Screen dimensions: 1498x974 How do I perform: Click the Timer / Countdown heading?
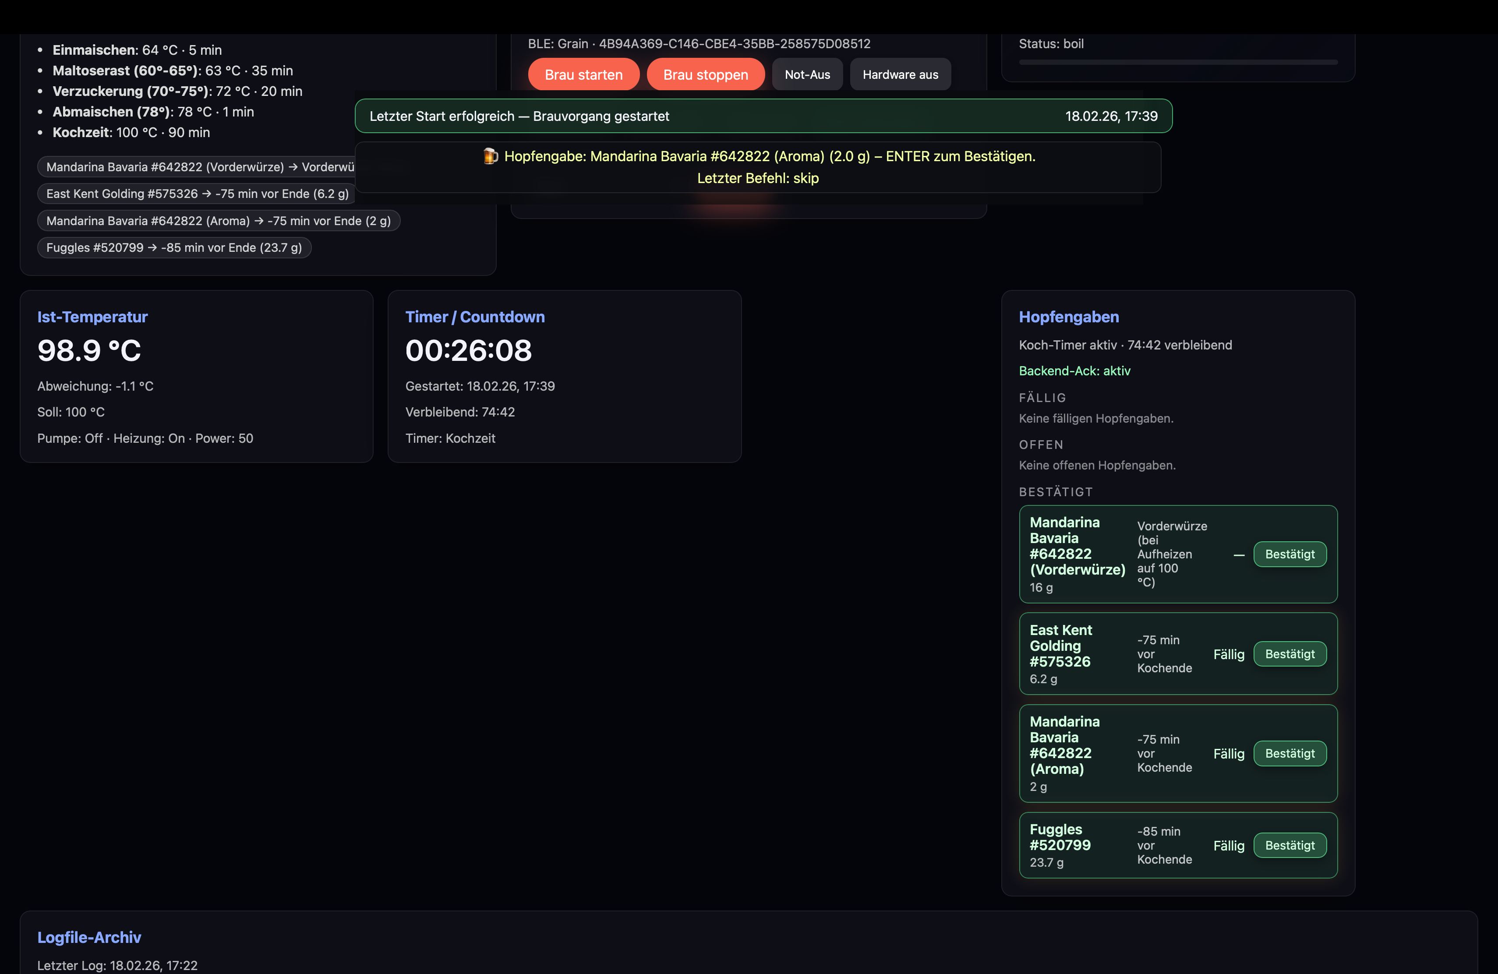point(474,317)
